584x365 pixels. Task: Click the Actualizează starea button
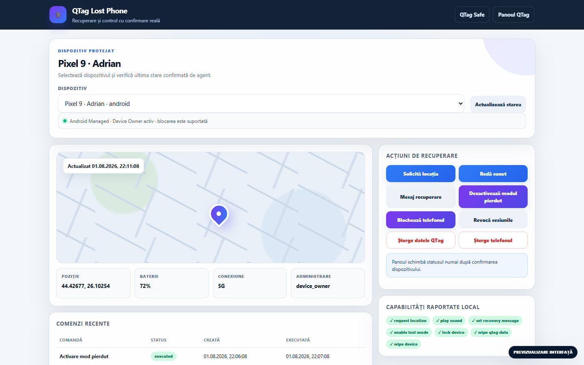tap(498, 104)
